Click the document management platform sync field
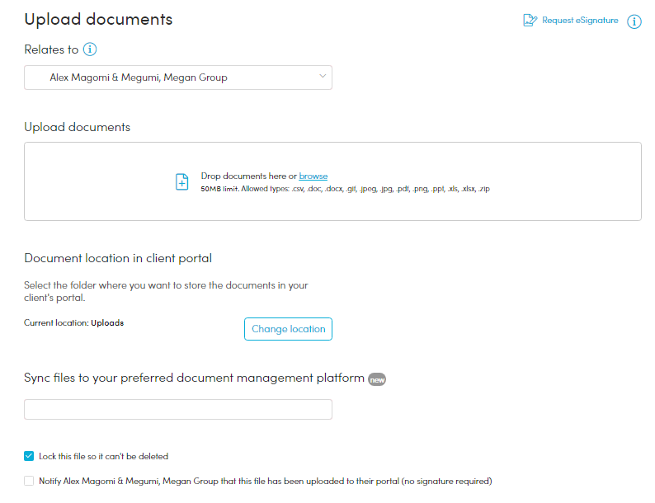Screen dimensions: 655x503 click(177, 410)
